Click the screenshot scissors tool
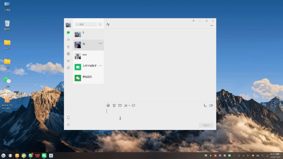The width and height of the screenshot is (283, 159). [125, 105]
